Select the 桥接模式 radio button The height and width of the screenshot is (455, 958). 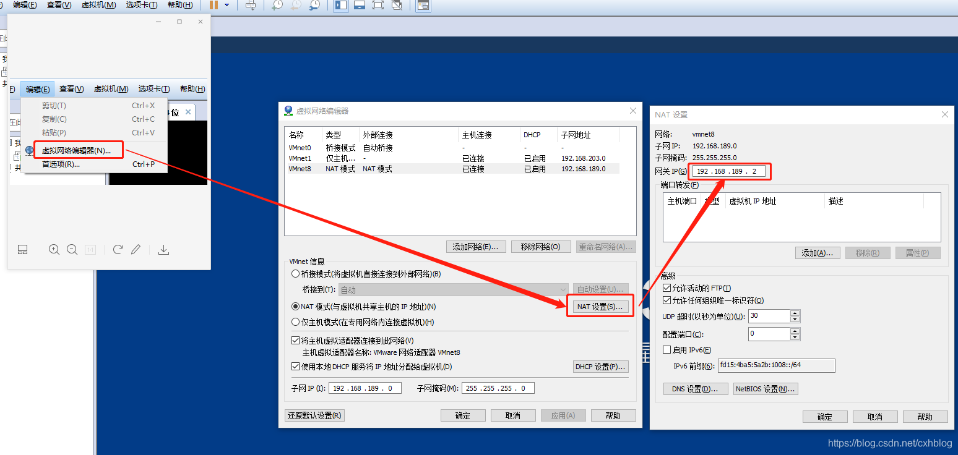[295, 274]
